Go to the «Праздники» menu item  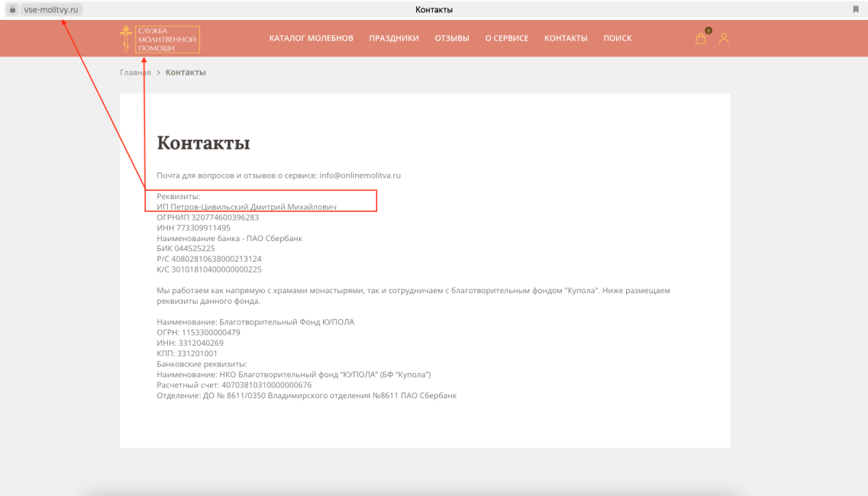pos(394,38)
